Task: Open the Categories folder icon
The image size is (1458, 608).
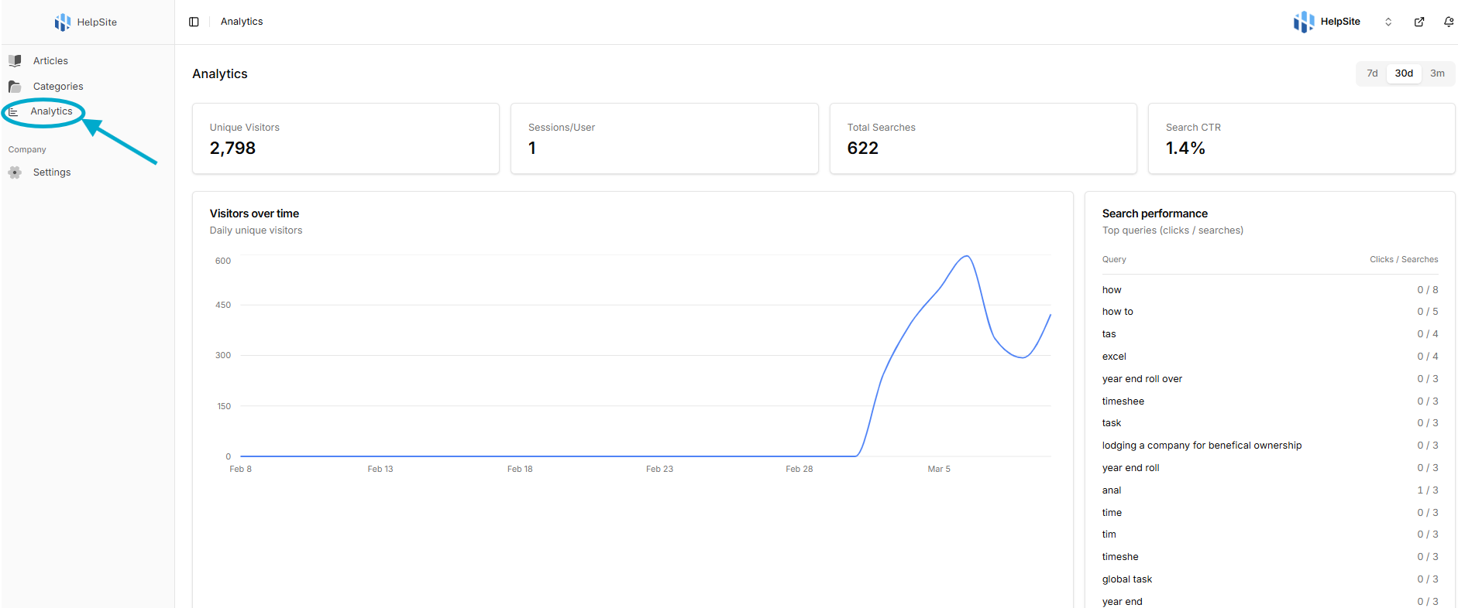Action: (15, 87)
